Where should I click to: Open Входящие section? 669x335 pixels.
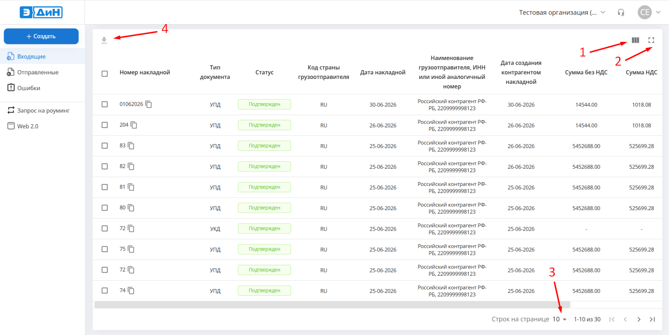pos(42,56)
